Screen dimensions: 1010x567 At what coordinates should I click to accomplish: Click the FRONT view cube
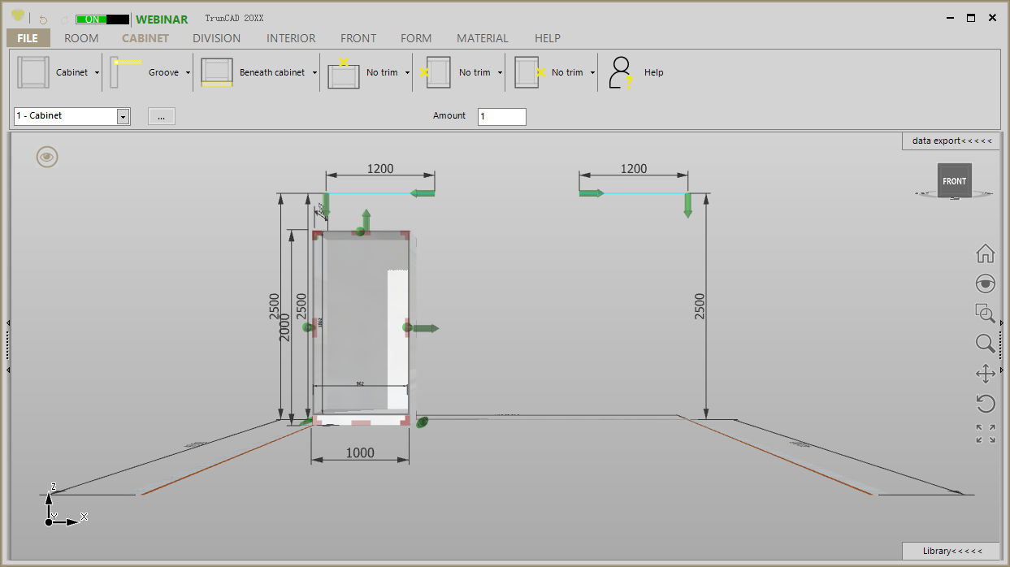tap(954, 180)
